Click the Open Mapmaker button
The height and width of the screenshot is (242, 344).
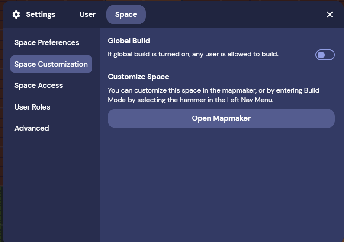click(221, 119)
